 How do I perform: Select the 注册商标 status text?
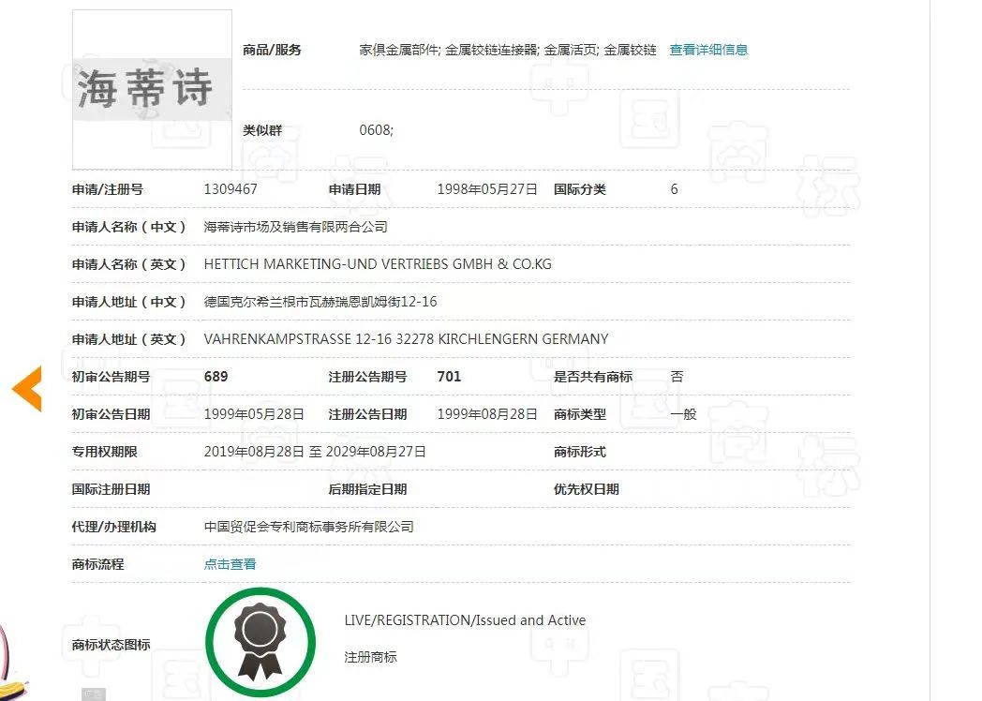[x=370, y=657]
